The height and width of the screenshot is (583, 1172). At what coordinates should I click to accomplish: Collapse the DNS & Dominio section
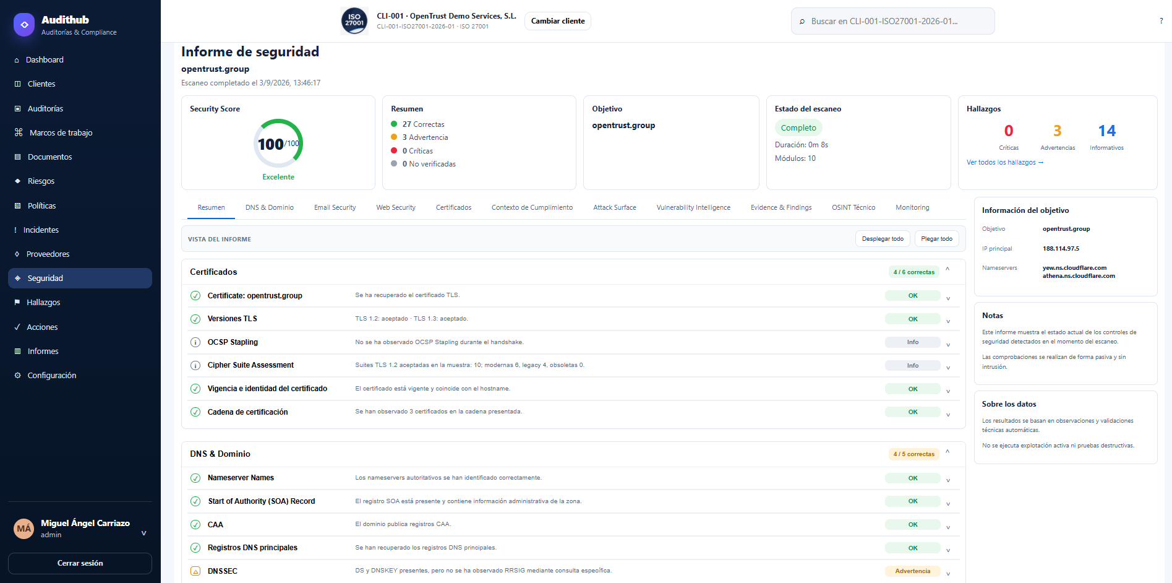pyautogui.click(x=947, y=452)
